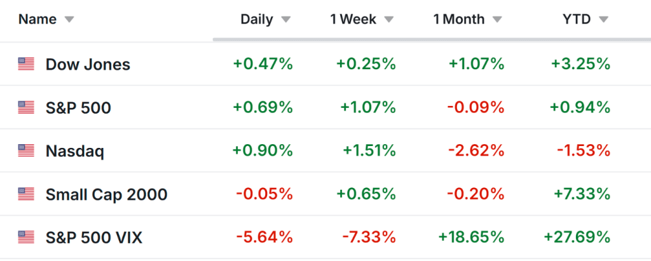Open the Dow Jones index link
The image size is (651, 261).
[x=88, y=64]
